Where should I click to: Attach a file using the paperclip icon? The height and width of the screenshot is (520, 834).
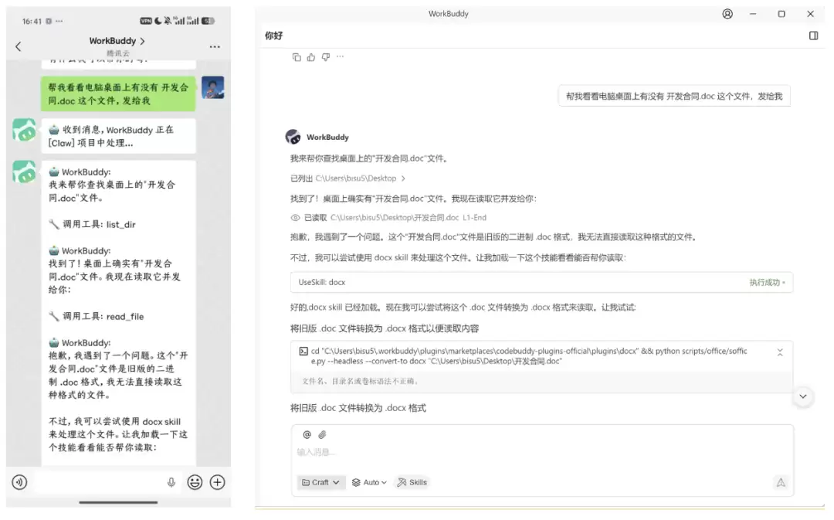[323, 435]
